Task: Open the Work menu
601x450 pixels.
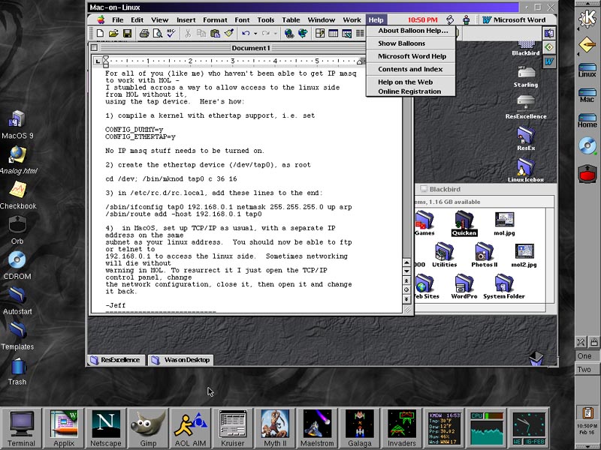Action: tap(352, 20)
